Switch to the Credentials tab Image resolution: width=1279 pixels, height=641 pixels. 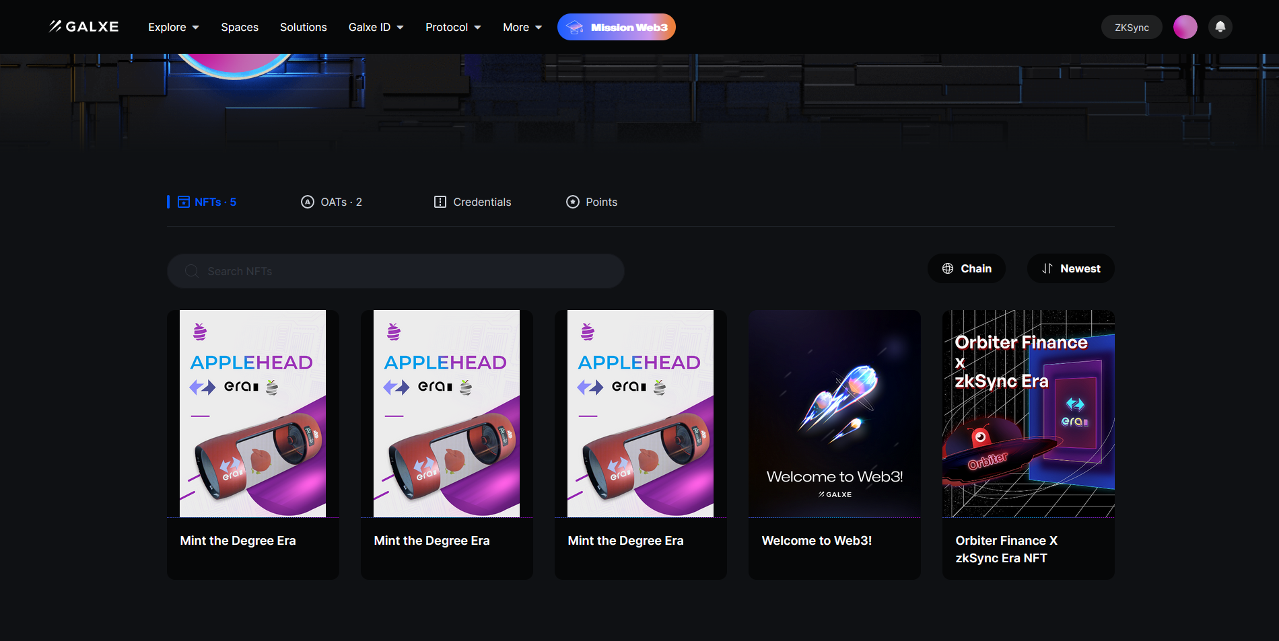(473, 202)
